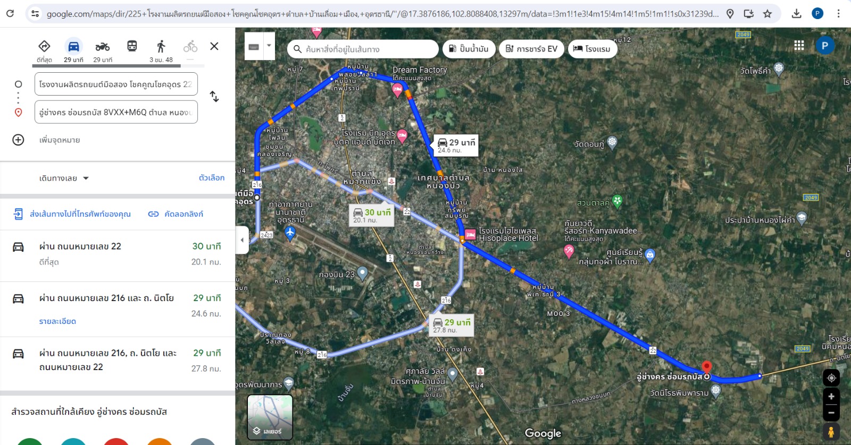Collapse the side panel arrow
Image resolution: width=851 pixels, height=445 pixels.
point(242,240)
